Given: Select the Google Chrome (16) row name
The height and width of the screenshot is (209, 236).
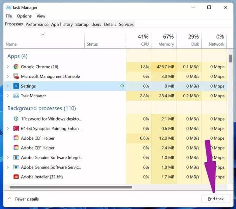Looking at the screenshot, I should point(39,67).
